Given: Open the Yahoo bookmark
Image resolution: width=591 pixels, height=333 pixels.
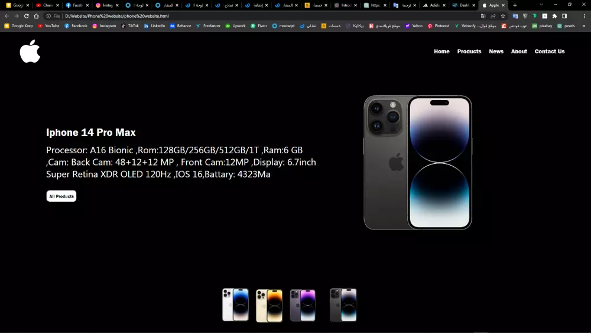Looking at the screenshot, I should (x=414, y=26).
